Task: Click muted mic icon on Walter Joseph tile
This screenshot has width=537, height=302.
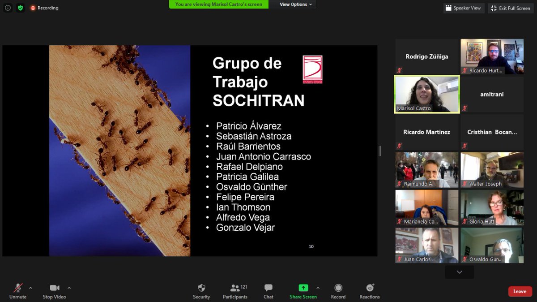Action: tap(465, 184)
